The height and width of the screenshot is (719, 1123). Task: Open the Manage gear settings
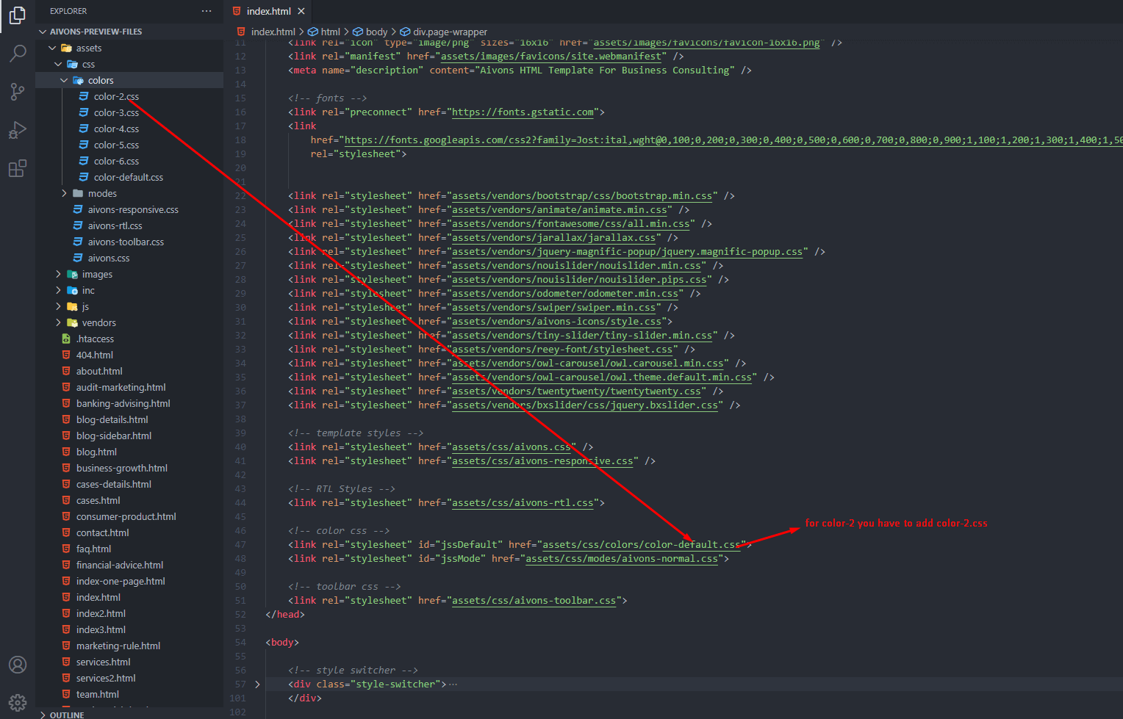coord(18,702)
